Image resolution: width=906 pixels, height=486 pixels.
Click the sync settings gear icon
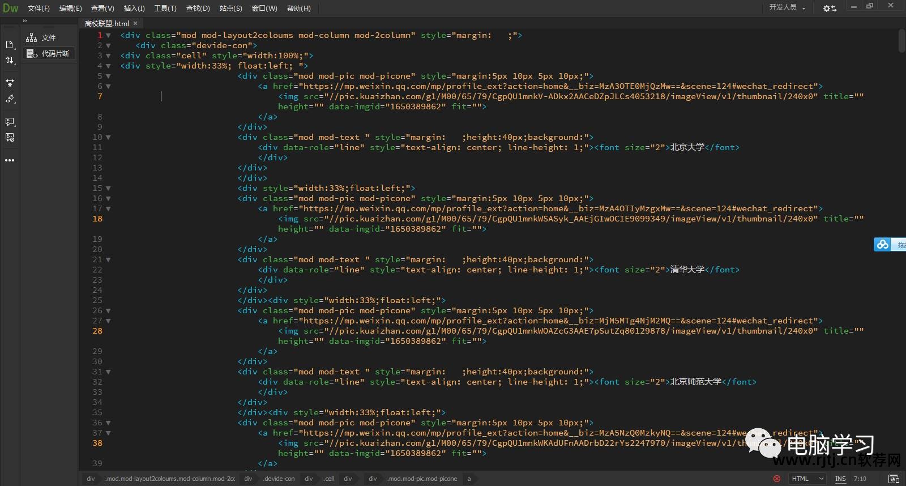click(830, 8)
